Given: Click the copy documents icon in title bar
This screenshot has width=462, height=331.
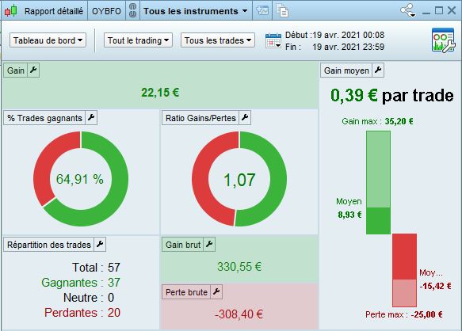Looking at the screenshot, I should [282, 10].
